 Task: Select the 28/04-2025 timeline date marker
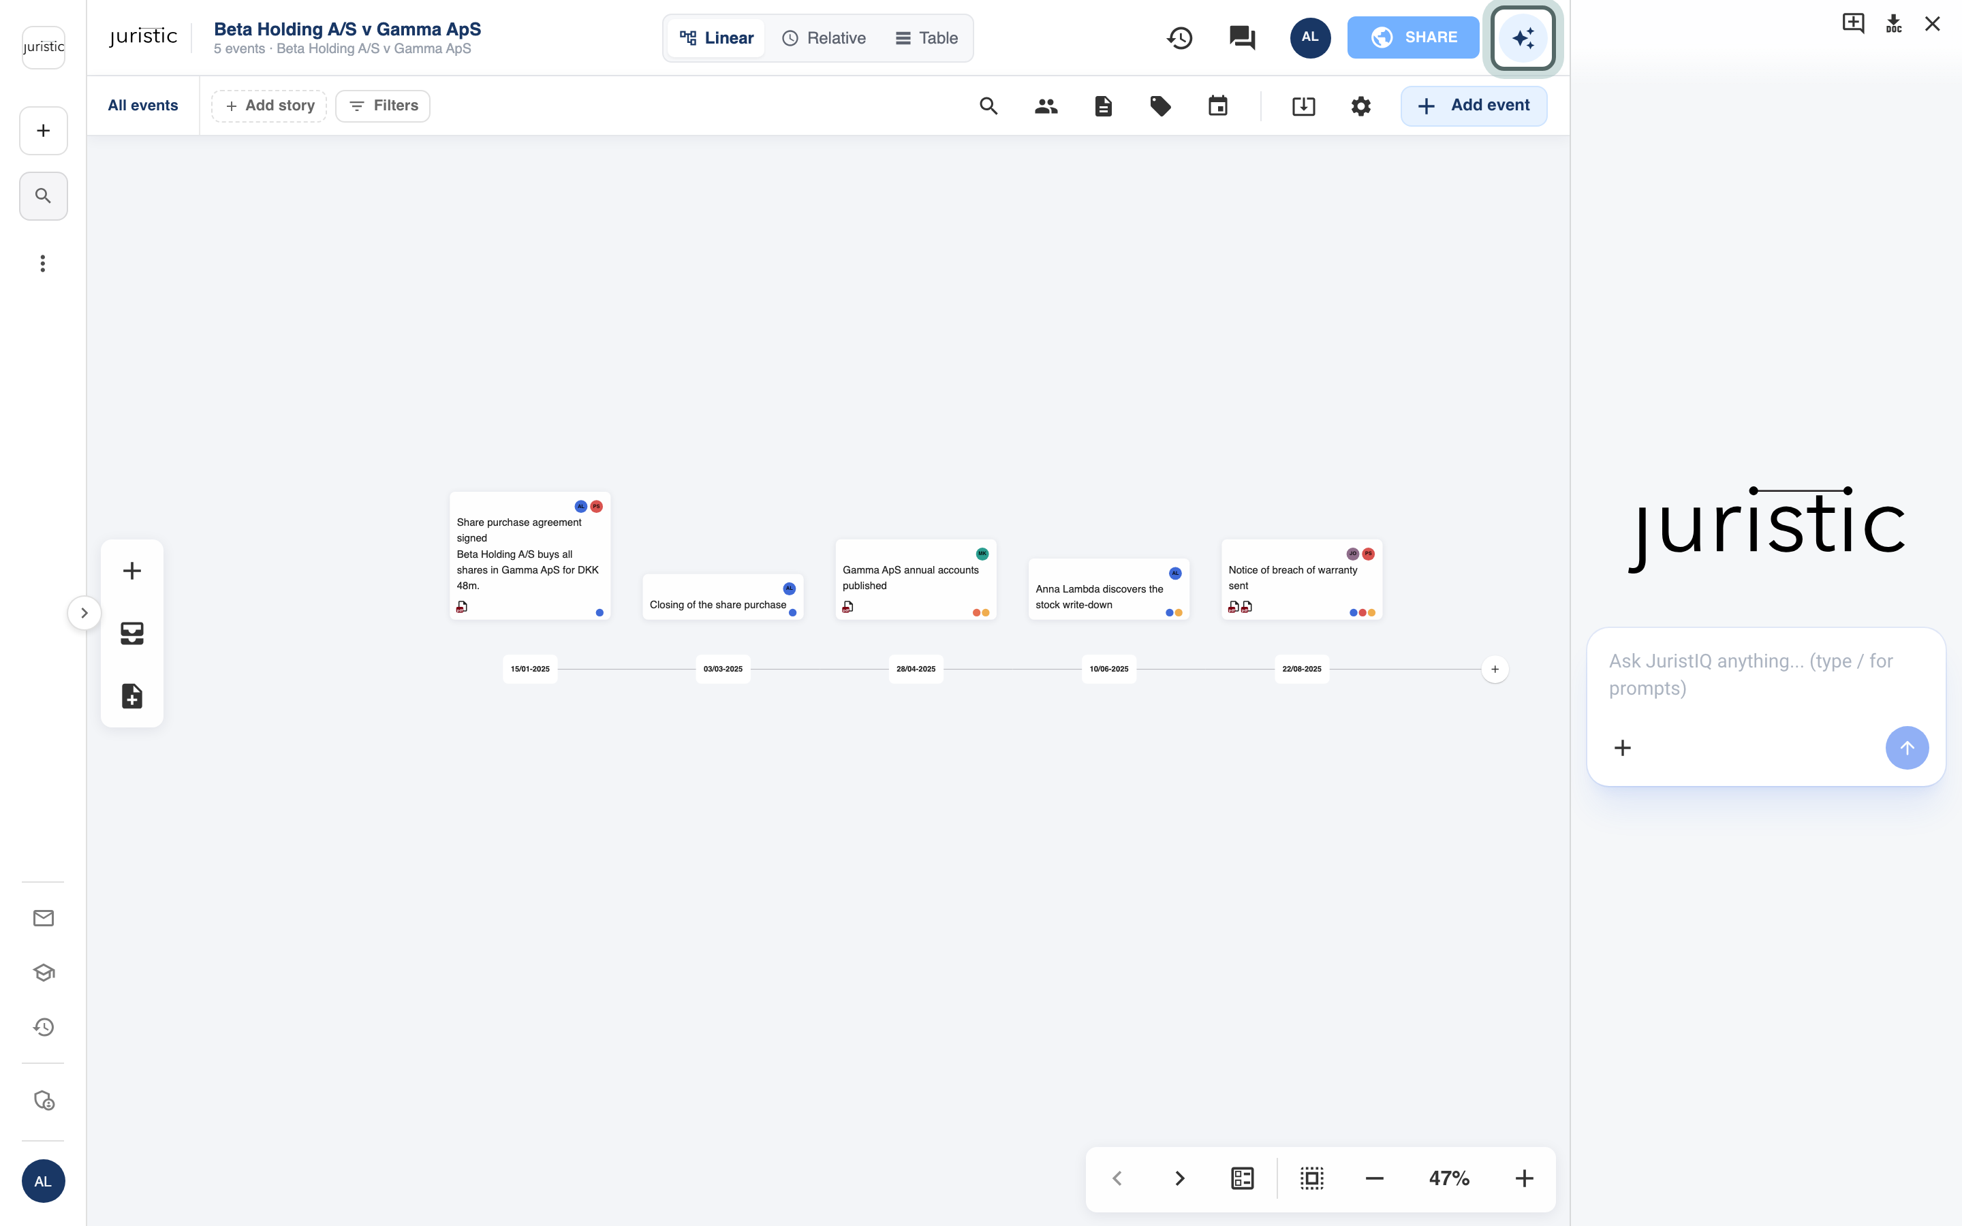(x=916, y=669)
